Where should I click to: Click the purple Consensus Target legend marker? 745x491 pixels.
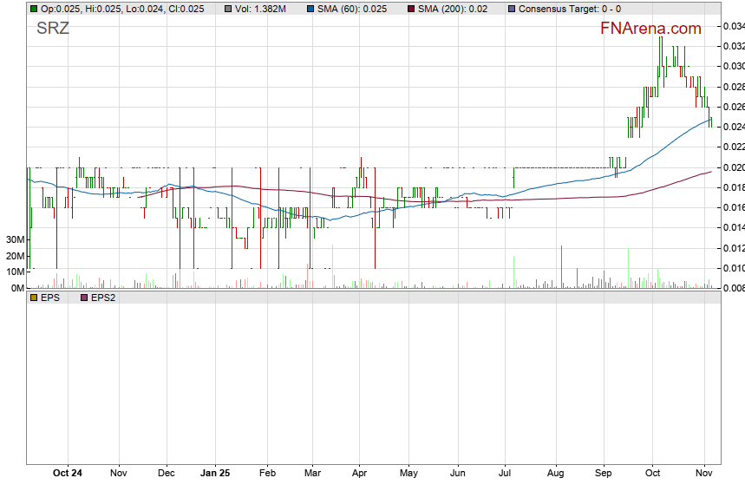[x=512, y=9]
